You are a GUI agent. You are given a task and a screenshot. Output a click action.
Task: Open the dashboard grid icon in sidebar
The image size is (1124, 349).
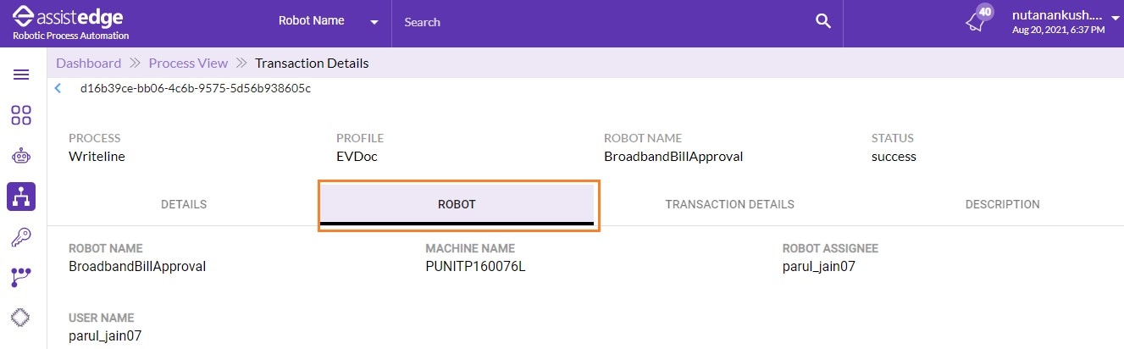21,115
